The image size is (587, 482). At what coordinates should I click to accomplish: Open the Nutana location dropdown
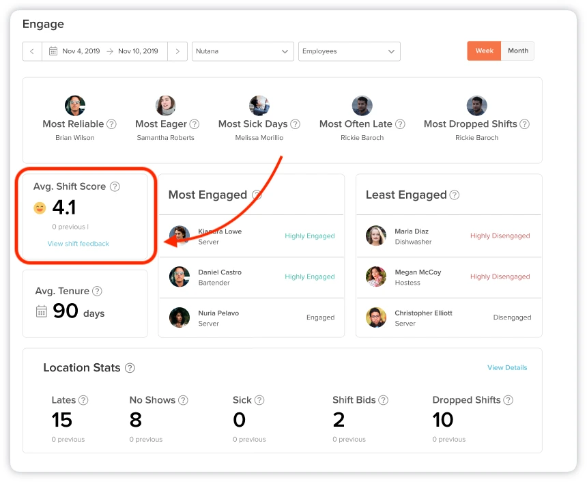click(x=242, y=51)
